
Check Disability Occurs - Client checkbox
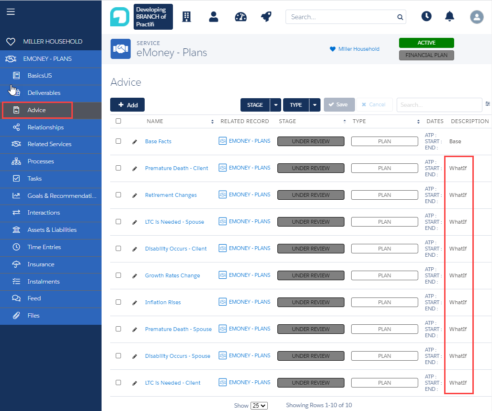[118, 248]
